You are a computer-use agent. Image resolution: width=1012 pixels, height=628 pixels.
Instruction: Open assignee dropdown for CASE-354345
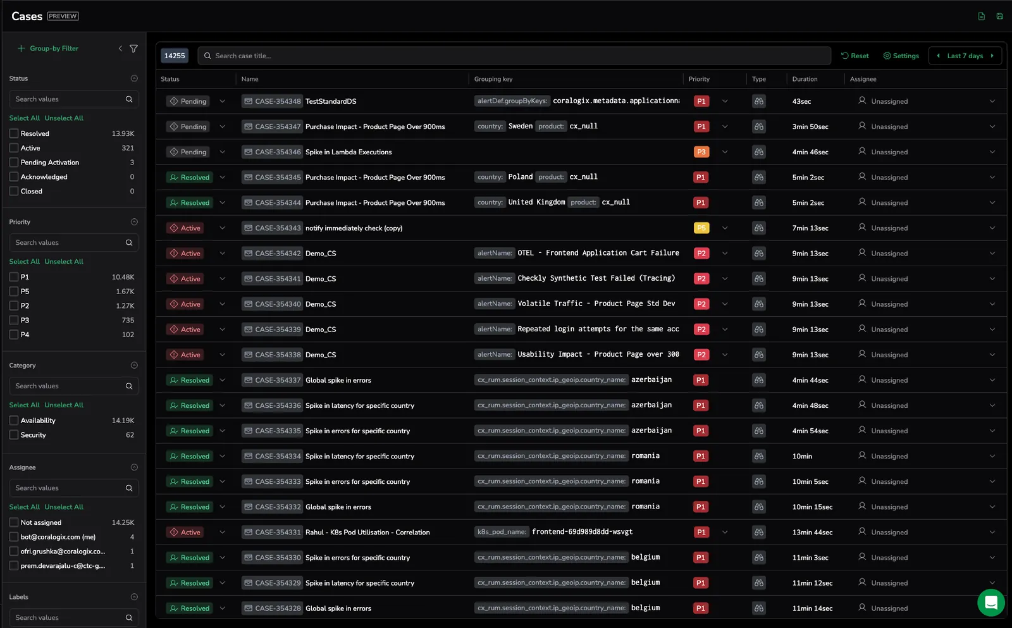tap(992, 178)
